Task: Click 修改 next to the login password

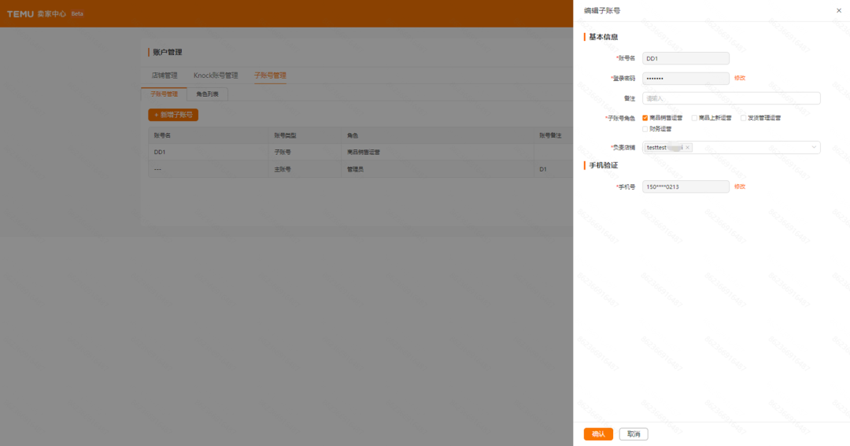Action: [x=740, y=78]
